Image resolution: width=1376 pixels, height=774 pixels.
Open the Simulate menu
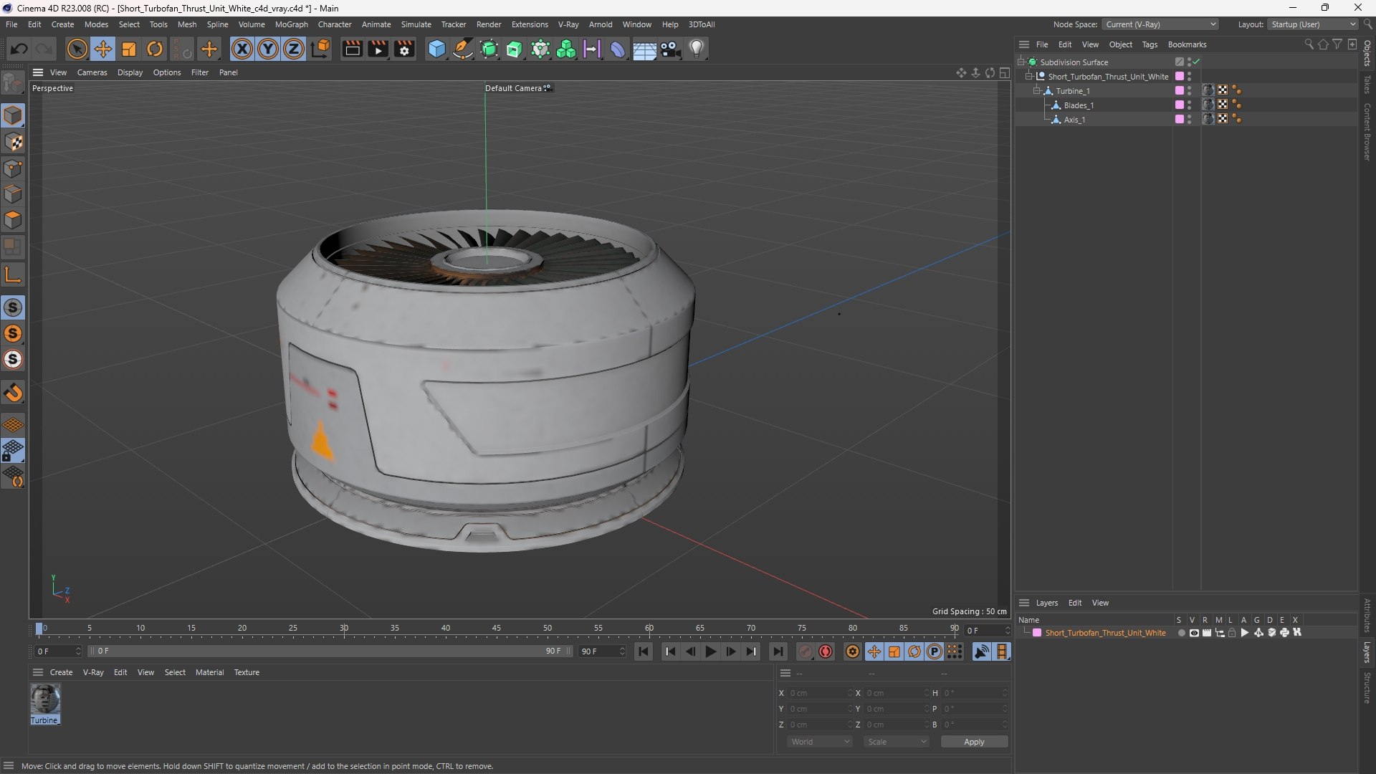416,24
